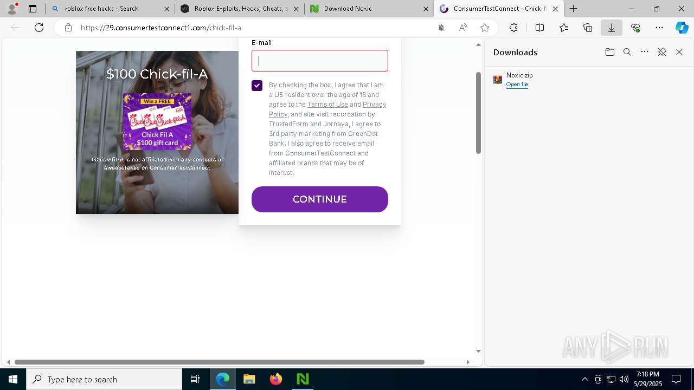Image resolution: width=694 pixels, height=390 pixels.
Task: Close the Downloads panel
Action: 679,52
